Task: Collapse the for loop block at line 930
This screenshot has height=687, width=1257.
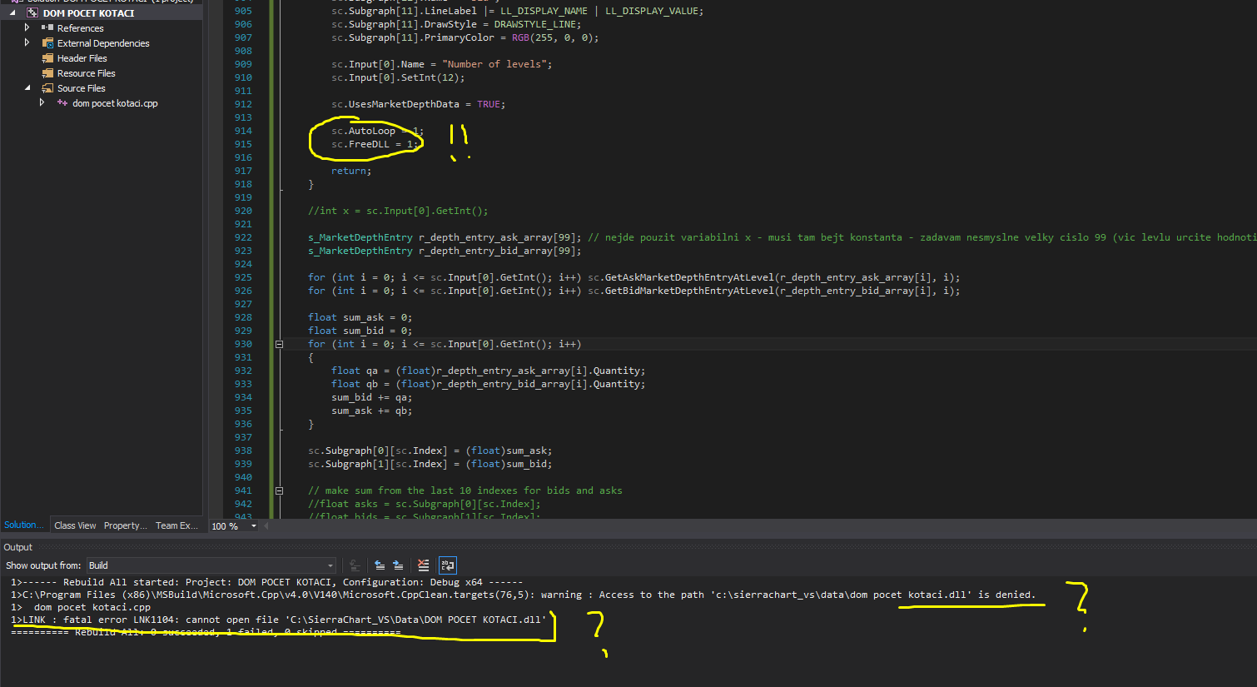Action: (280, 344)
